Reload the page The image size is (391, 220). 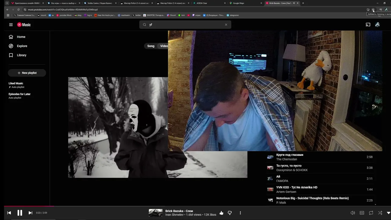[x=18, y=9]
